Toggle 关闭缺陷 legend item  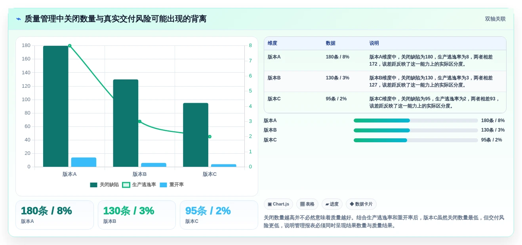104,185
